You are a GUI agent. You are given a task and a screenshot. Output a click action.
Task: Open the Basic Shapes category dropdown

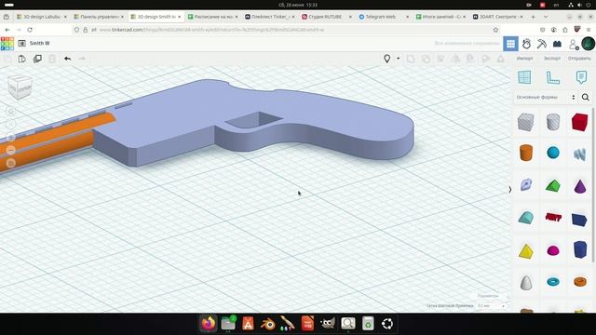pos(546,97)
